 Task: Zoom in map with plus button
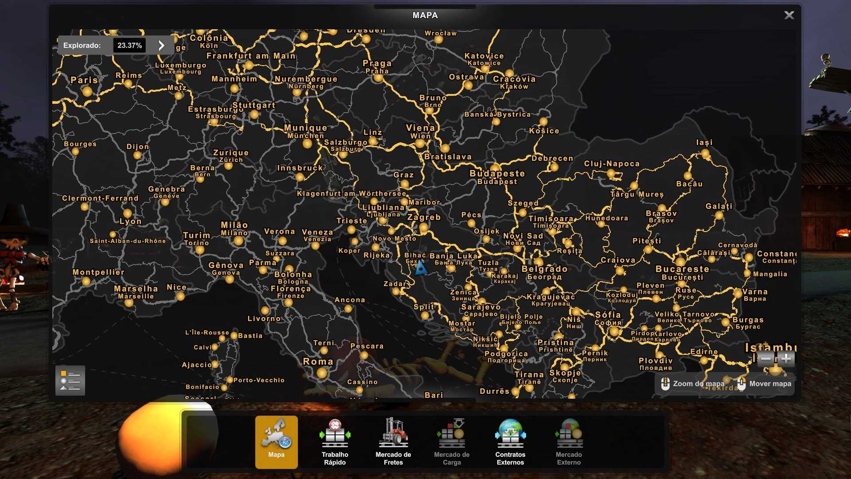[x=786, y=358]
